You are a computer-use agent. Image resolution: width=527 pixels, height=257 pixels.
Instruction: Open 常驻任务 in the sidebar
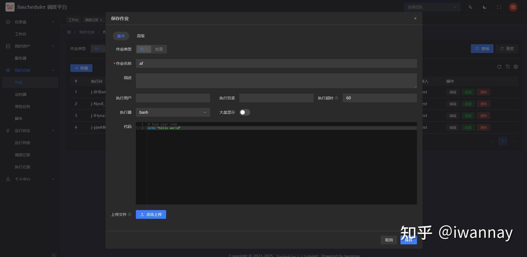point(23,107)
